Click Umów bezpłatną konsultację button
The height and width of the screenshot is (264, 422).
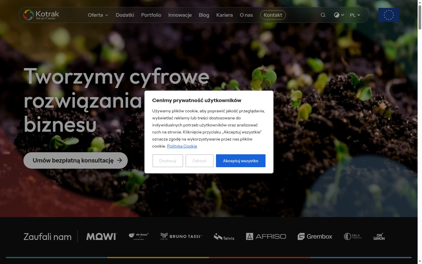(76, 160)
